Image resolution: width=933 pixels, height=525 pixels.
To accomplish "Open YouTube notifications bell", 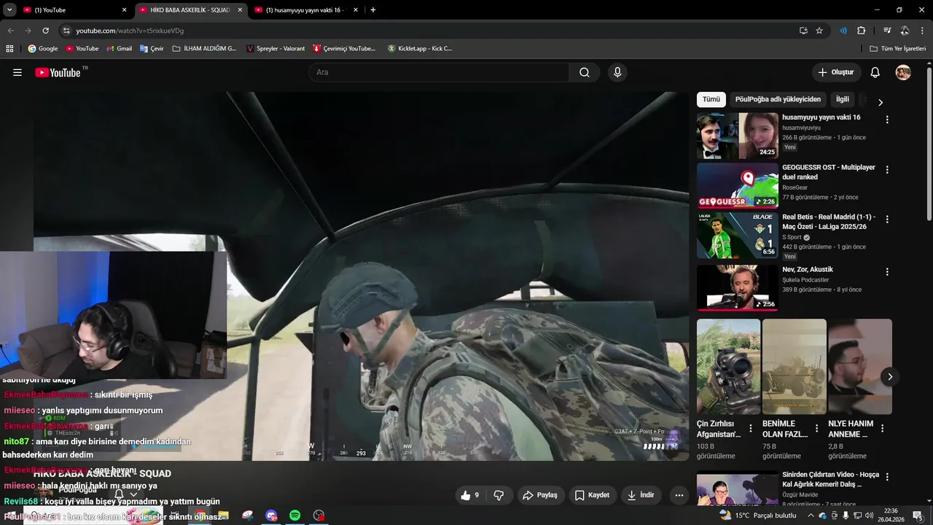I will (x=875, y=72).
